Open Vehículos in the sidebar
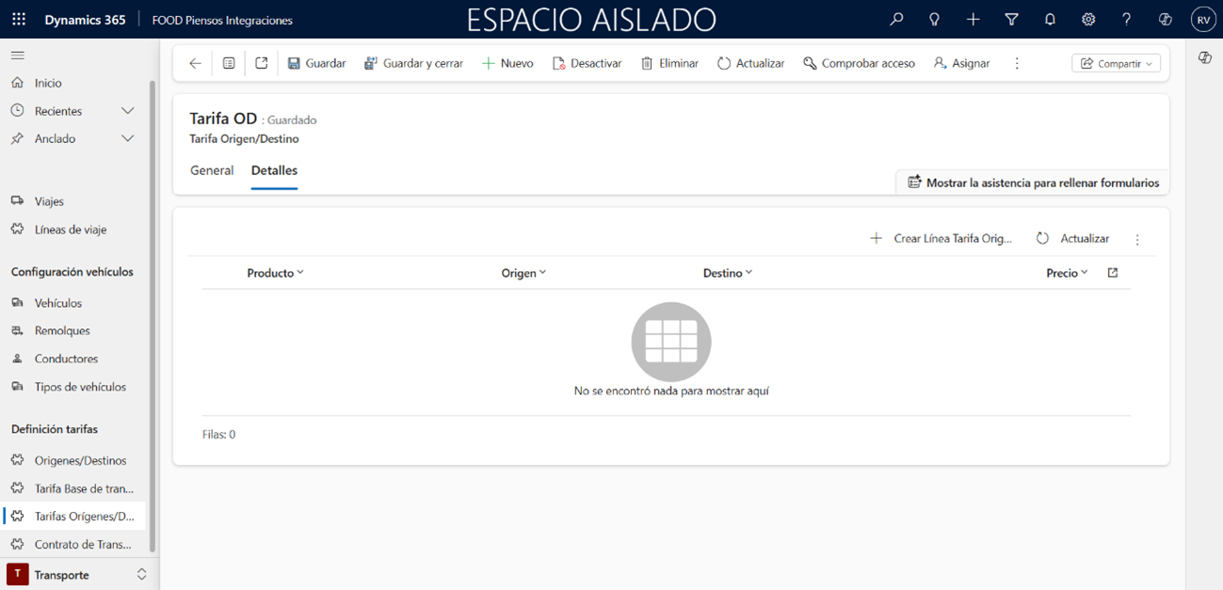This screenshot has height=590, width=1223. click(x=58, y=303)
